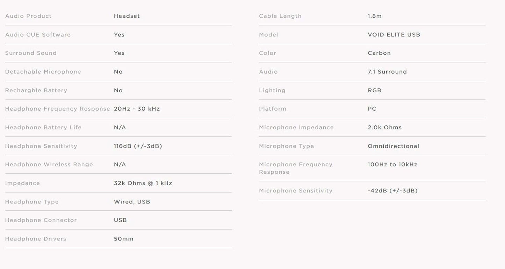Click the 2.0k Ohms microphone impedance value
Viewport: 505px width, 269px height.
coord(385,127)
